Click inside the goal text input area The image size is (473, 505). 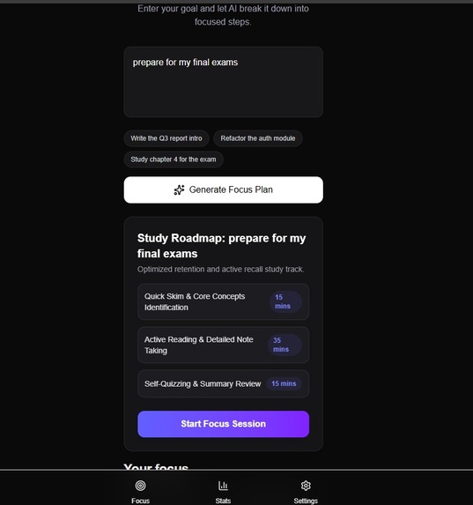pyautogui.click(x=224, y=82)
